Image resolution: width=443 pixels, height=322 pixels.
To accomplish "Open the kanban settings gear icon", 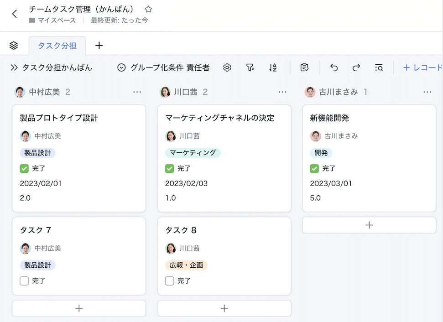I will pos(227,68).
